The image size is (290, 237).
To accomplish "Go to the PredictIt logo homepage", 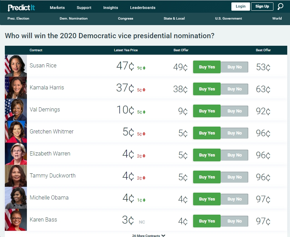I will [x=21, y=8].
